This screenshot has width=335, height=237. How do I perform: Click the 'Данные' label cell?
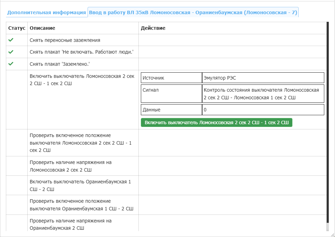coord(171,110)
